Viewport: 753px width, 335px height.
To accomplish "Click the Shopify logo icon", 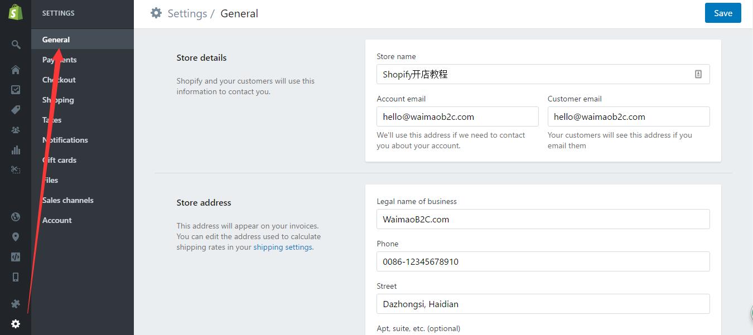I will 16,12.
